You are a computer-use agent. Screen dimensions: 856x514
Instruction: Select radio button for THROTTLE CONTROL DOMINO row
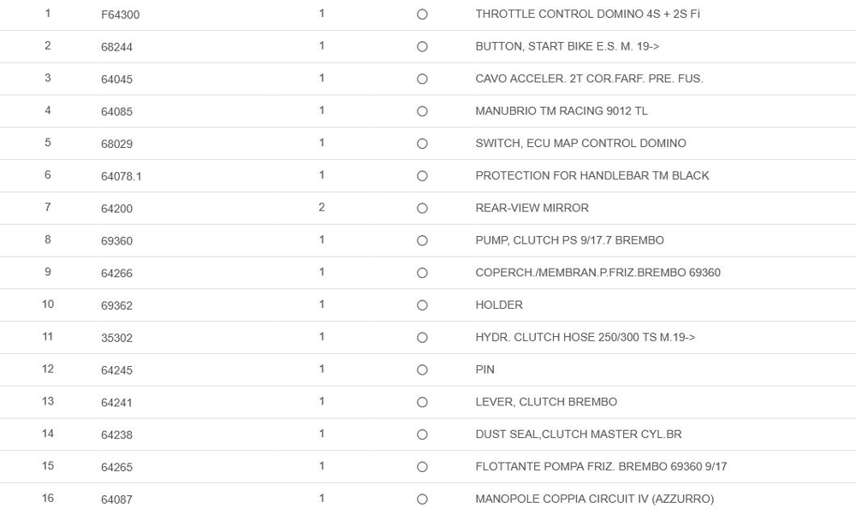point(422,15)
